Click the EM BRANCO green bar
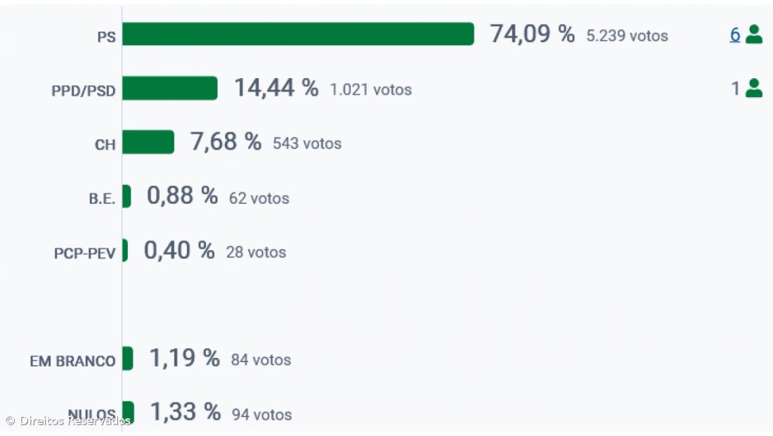 coord(127,359)
